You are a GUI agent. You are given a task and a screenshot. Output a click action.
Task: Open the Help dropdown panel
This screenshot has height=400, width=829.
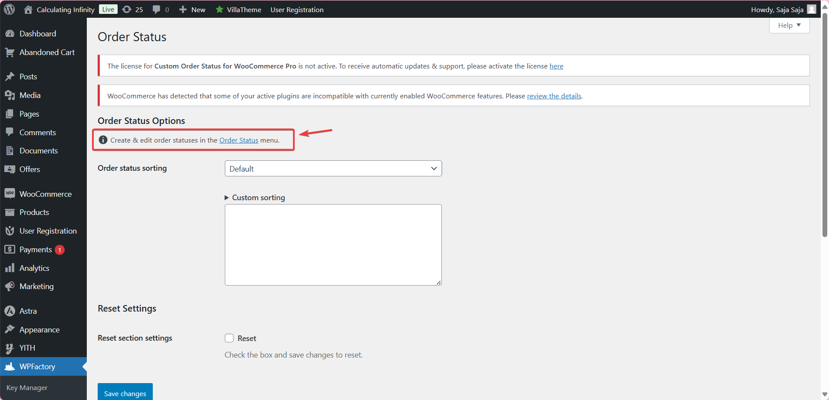pyautogui.click(x=789, y=25)
